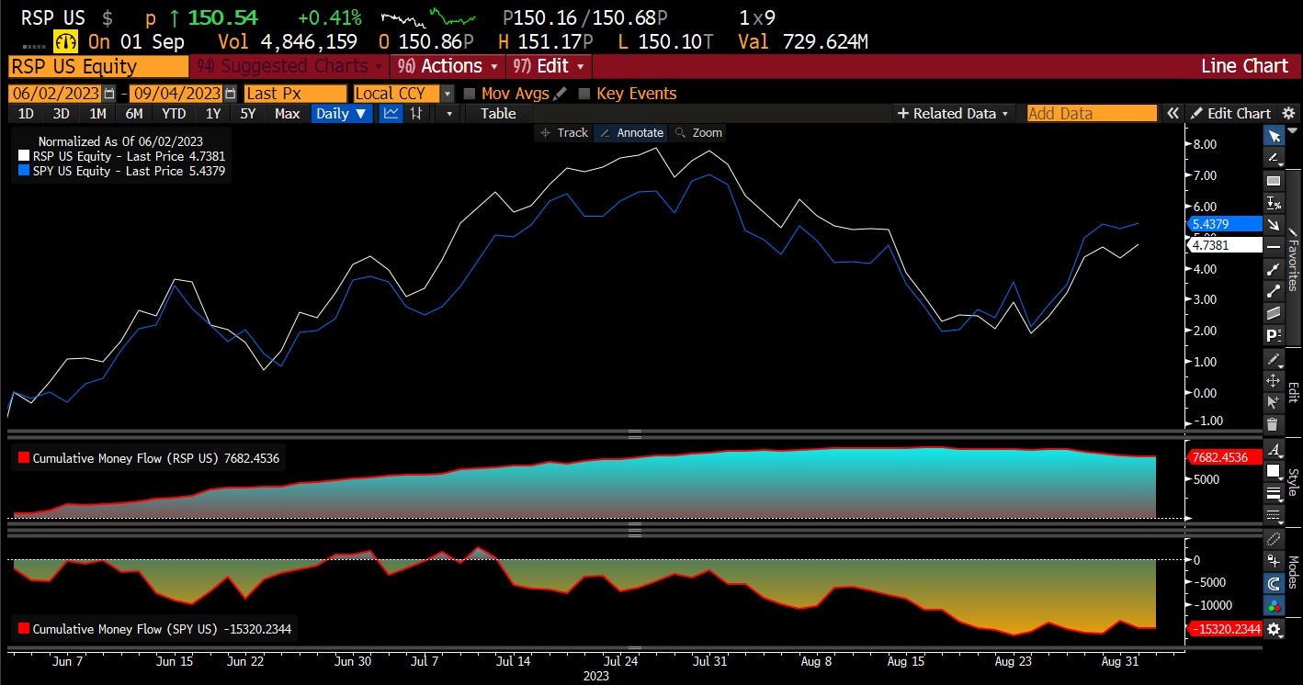This screenshot has width=1303, height=685.
Task: Select the 1Y range tab
Action: coord(213,113)
